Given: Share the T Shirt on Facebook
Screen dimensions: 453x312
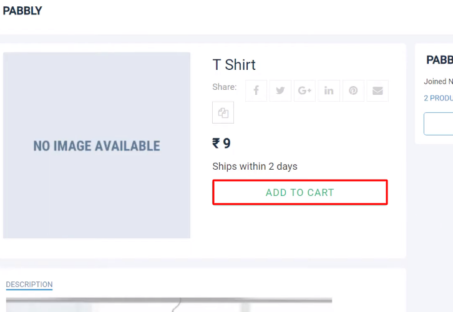Looking at the screenshot, I should point(256,90).
